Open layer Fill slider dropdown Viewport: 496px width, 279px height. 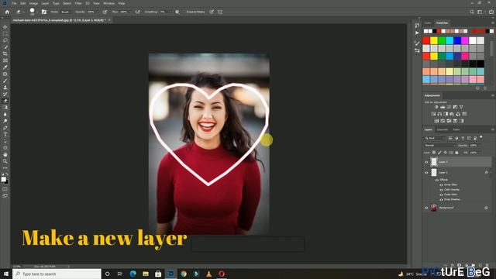tap(480, 153)
